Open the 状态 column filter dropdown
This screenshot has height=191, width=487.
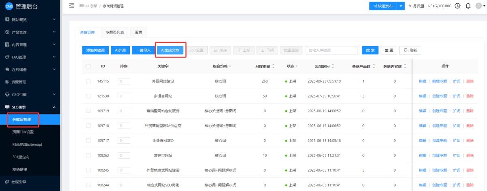[x=296, y=66]
